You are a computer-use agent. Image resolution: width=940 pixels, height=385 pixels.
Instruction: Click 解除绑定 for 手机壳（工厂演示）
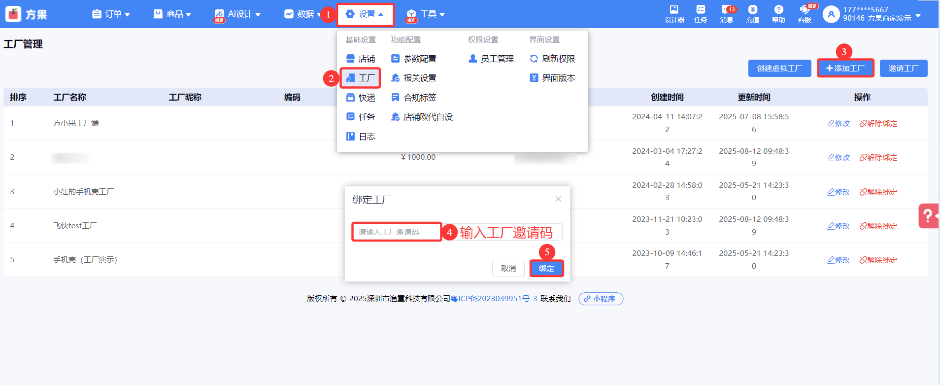[x=878, y=260]
